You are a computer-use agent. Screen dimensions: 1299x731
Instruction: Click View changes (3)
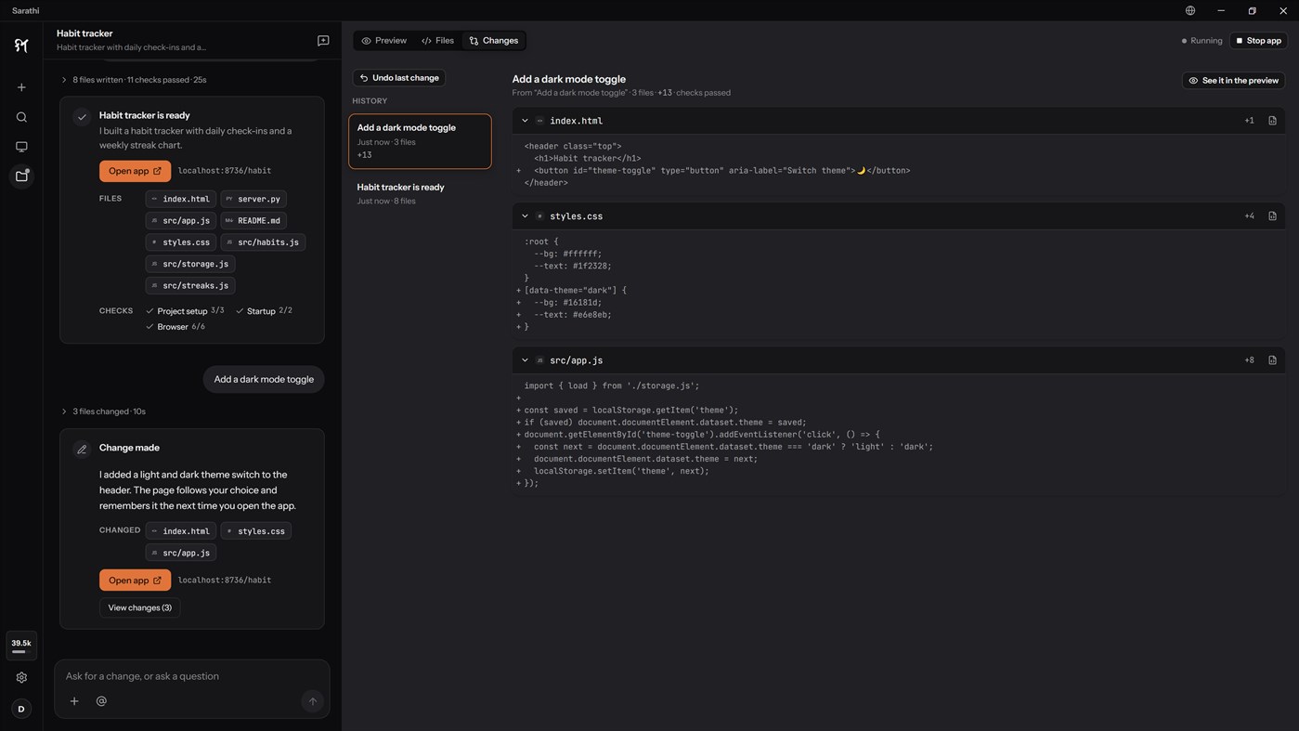point(140,608)
